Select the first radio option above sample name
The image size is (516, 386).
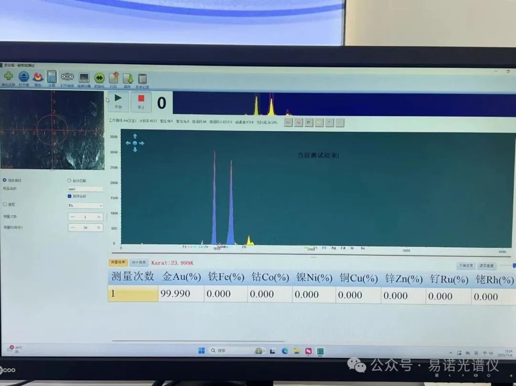pos(5,180)
